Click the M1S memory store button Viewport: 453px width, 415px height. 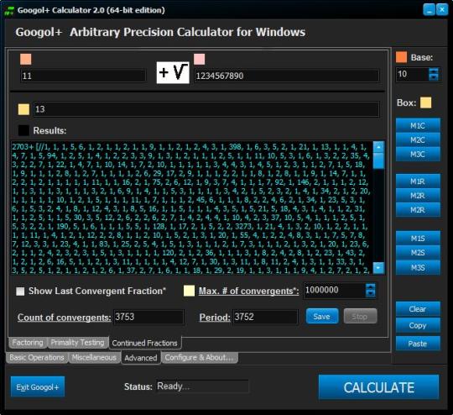tap(418, 239)
